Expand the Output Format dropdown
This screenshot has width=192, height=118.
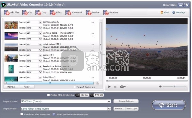pyautogui.click(x=109, y=101)
